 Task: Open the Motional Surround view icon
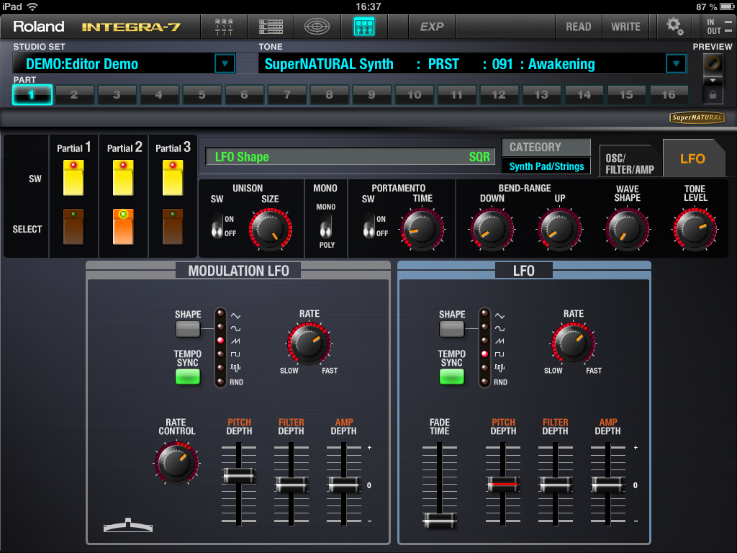point(317,27)
